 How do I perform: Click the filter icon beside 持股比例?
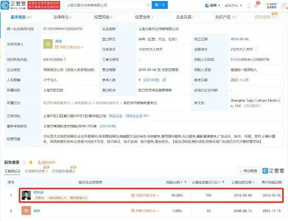[x=185, y=182]
